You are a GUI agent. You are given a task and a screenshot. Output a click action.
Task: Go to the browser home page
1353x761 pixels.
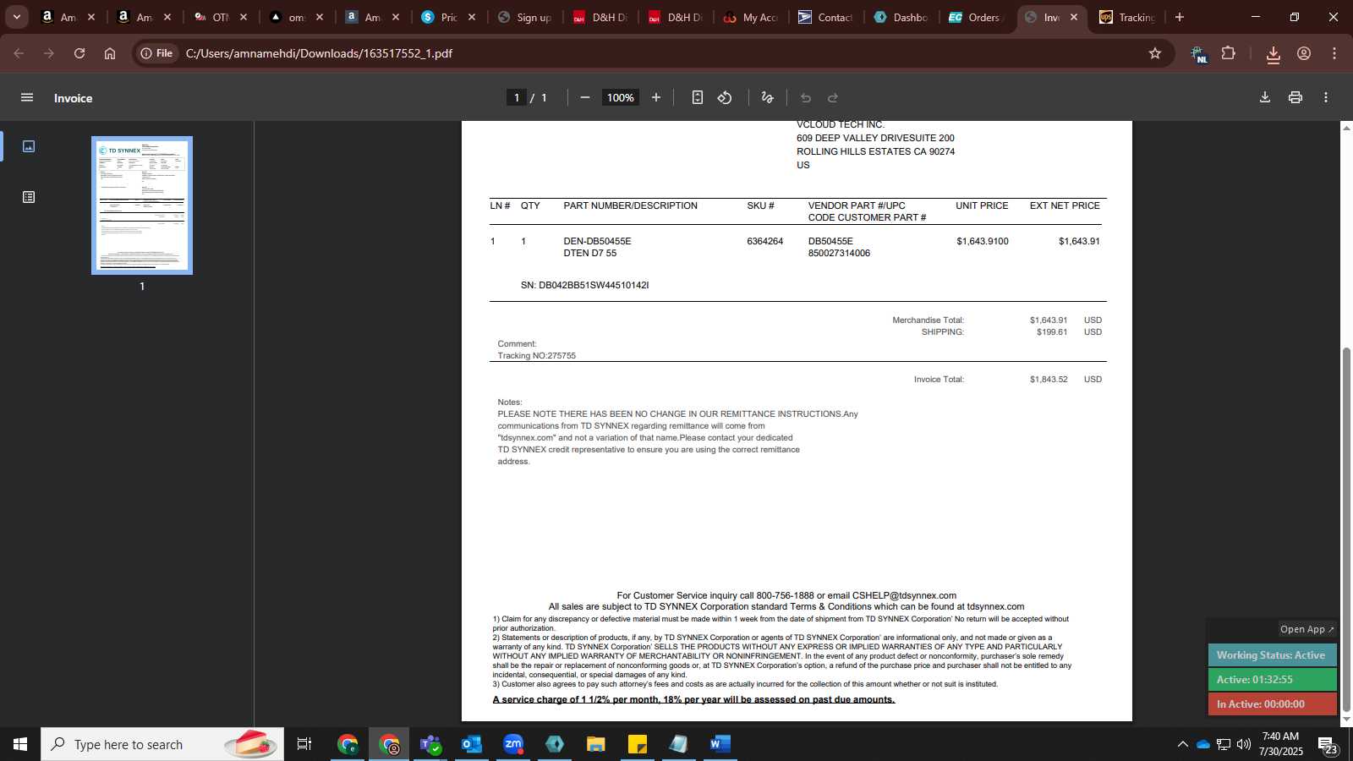click(110, 53)
